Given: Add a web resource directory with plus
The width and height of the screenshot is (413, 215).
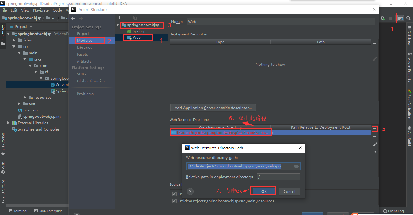Looking at the screenshot, I should (375, 129).
